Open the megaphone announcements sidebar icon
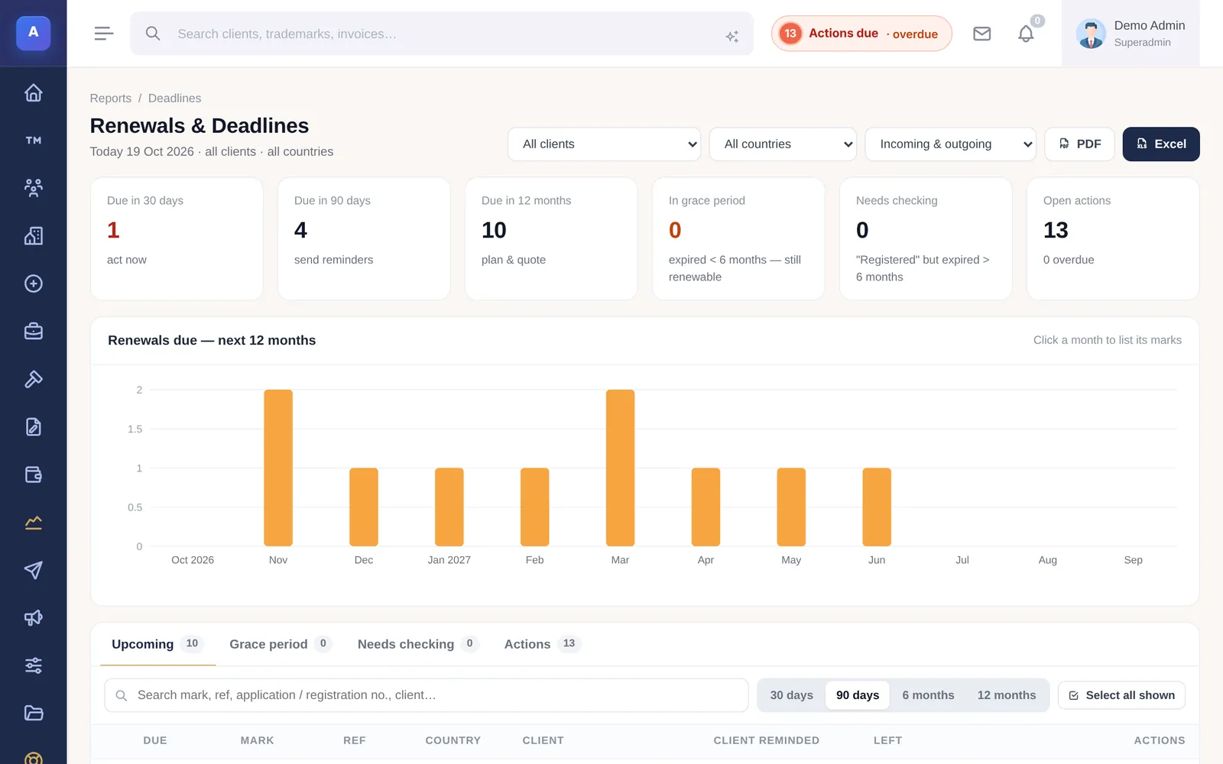 33,618
